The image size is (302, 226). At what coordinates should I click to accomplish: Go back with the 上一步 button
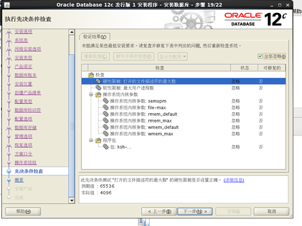point(159,211)
